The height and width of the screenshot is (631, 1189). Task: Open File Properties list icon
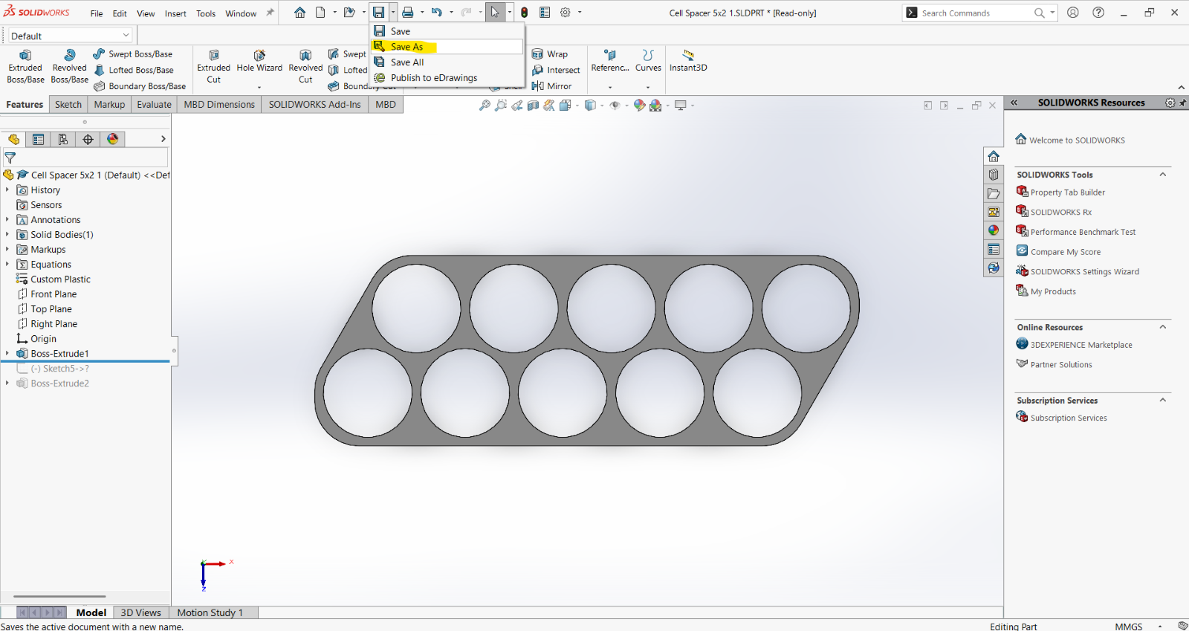tap(545, 13)
